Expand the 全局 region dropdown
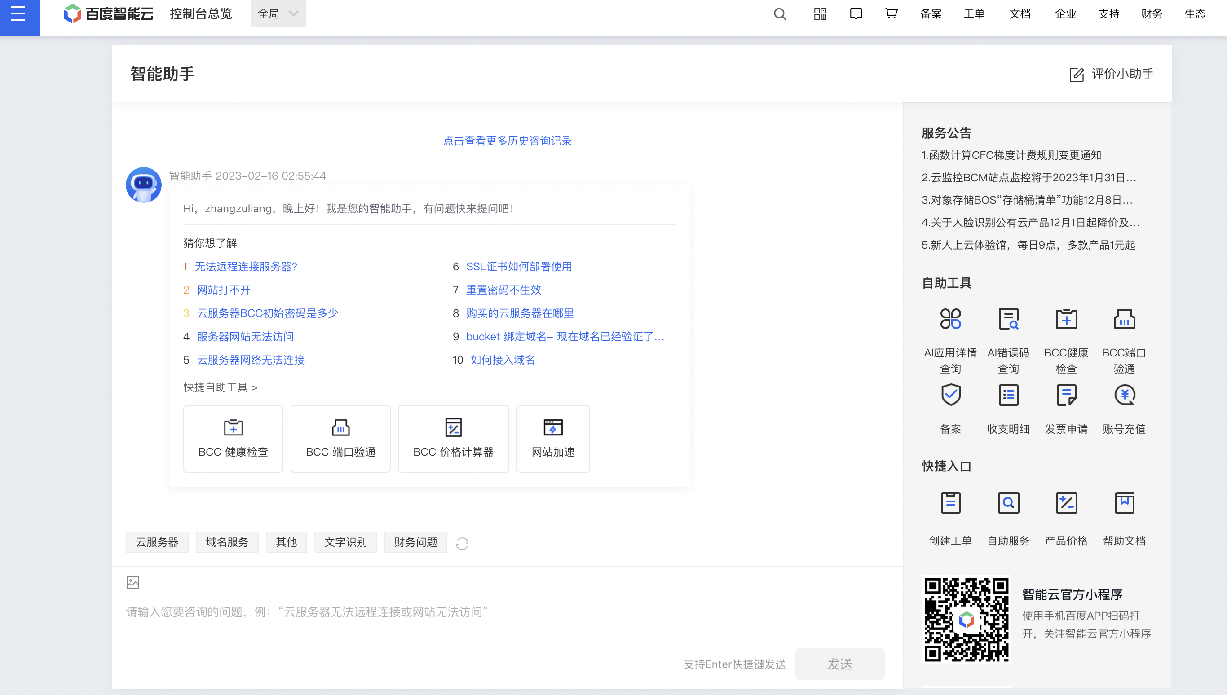1227x695 pixels. click(278, 14)
